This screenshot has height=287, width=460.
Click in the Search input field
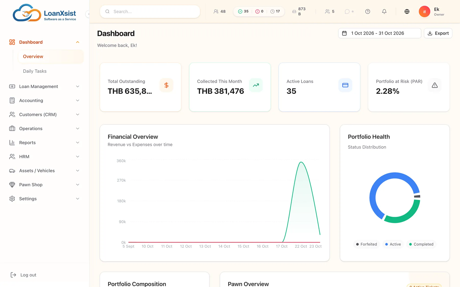click(x=150, y=11)
